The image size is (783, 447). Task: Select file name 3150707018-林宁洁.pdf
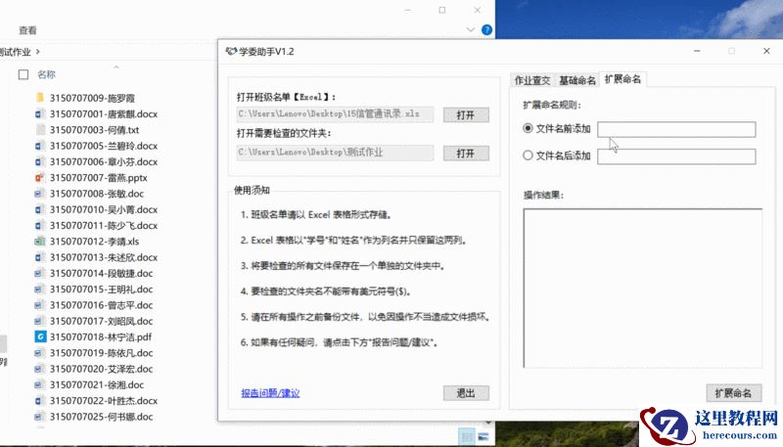tap(101, 336)
